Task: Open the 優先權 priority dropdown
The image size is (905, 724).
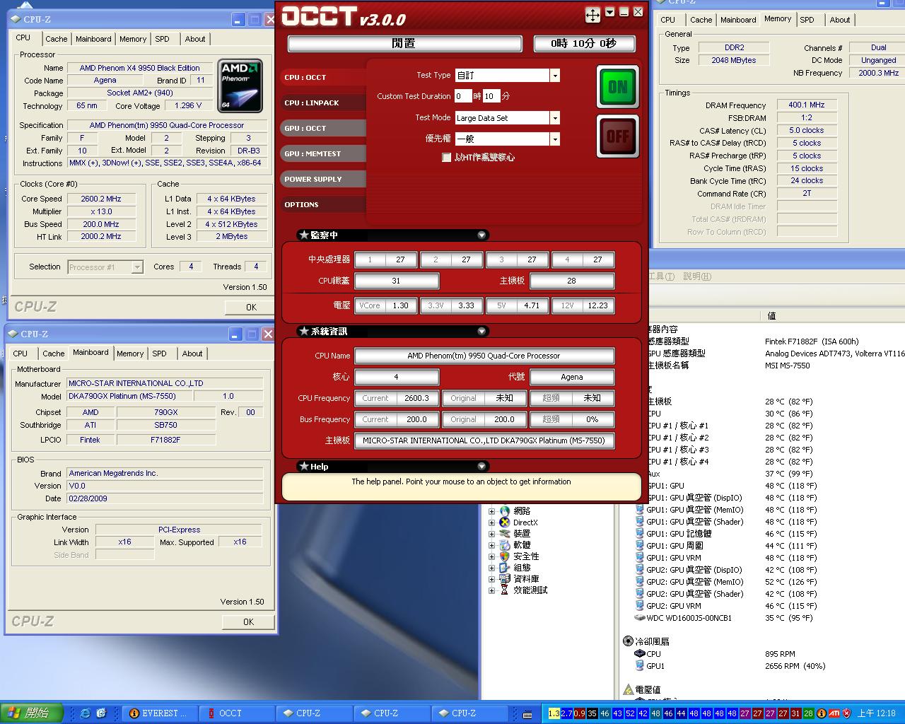Action: click(x=555, y=139)
